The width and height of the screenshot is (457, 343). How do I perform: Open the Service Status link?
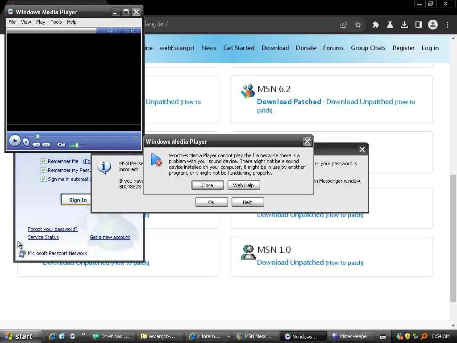coord(43,238)
